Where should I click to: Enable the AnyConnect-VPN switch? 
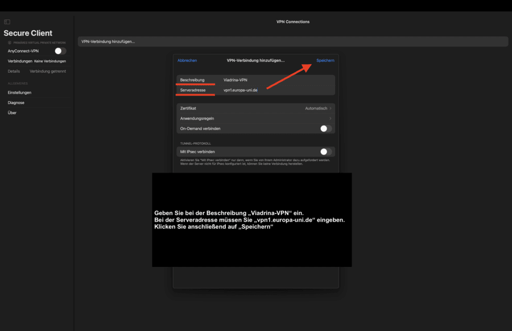[60, 51]
